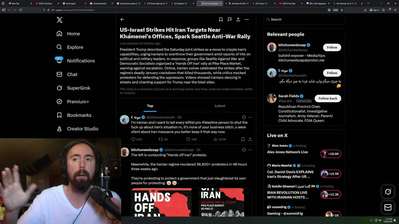The image size is (399, 224).
Task: Open Grok action on bitchuneedsoap post
Action: coord(244,150)
